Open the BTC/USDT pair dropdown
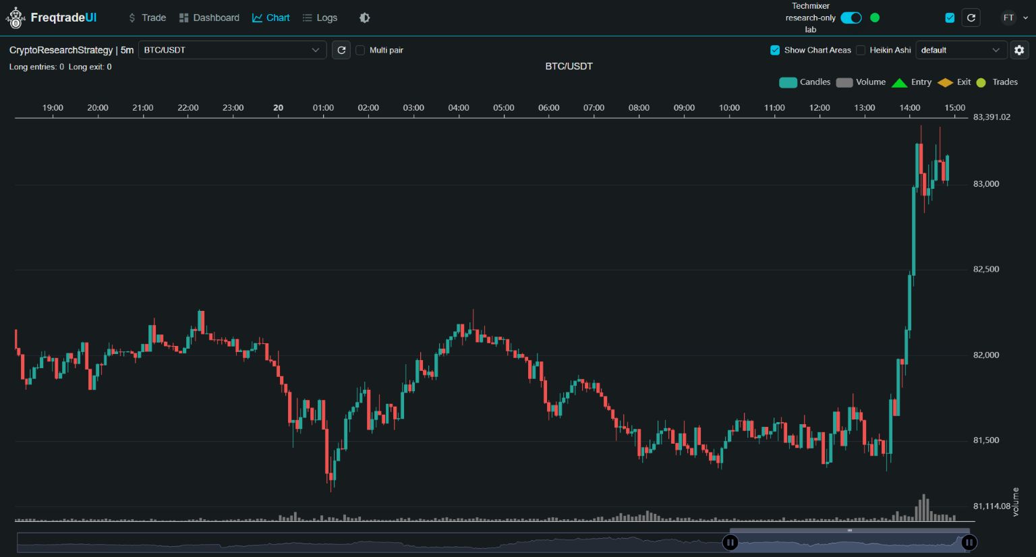Image resolution: width=1036 pixels, height=557 pixels. pos(233,50)
